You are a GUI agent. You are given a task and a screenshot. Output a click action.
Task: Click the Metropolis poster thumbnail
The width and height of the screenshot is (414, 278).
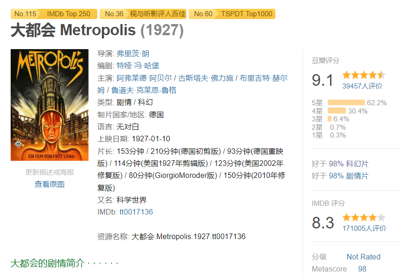(x=50, y=105)
